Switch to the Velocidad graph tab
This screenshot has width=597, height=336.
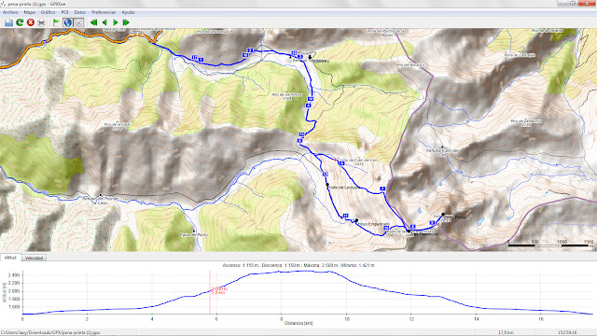click(34, 258)
